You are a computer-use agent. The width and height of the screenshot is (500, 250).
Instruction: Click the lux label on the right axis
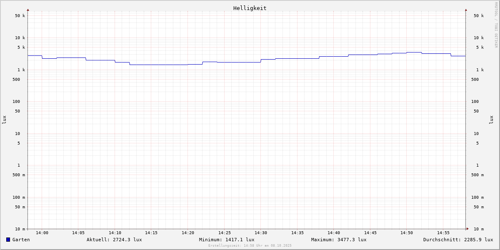(491, 120)
